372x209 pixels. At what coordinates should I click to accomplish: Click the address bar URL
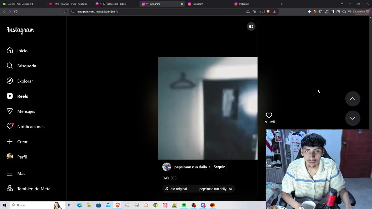tap(97, 12)
